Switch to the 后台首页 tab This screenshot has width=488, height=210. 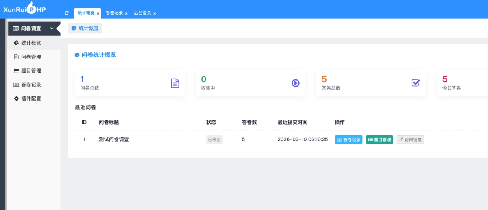(x=142, y=13)
